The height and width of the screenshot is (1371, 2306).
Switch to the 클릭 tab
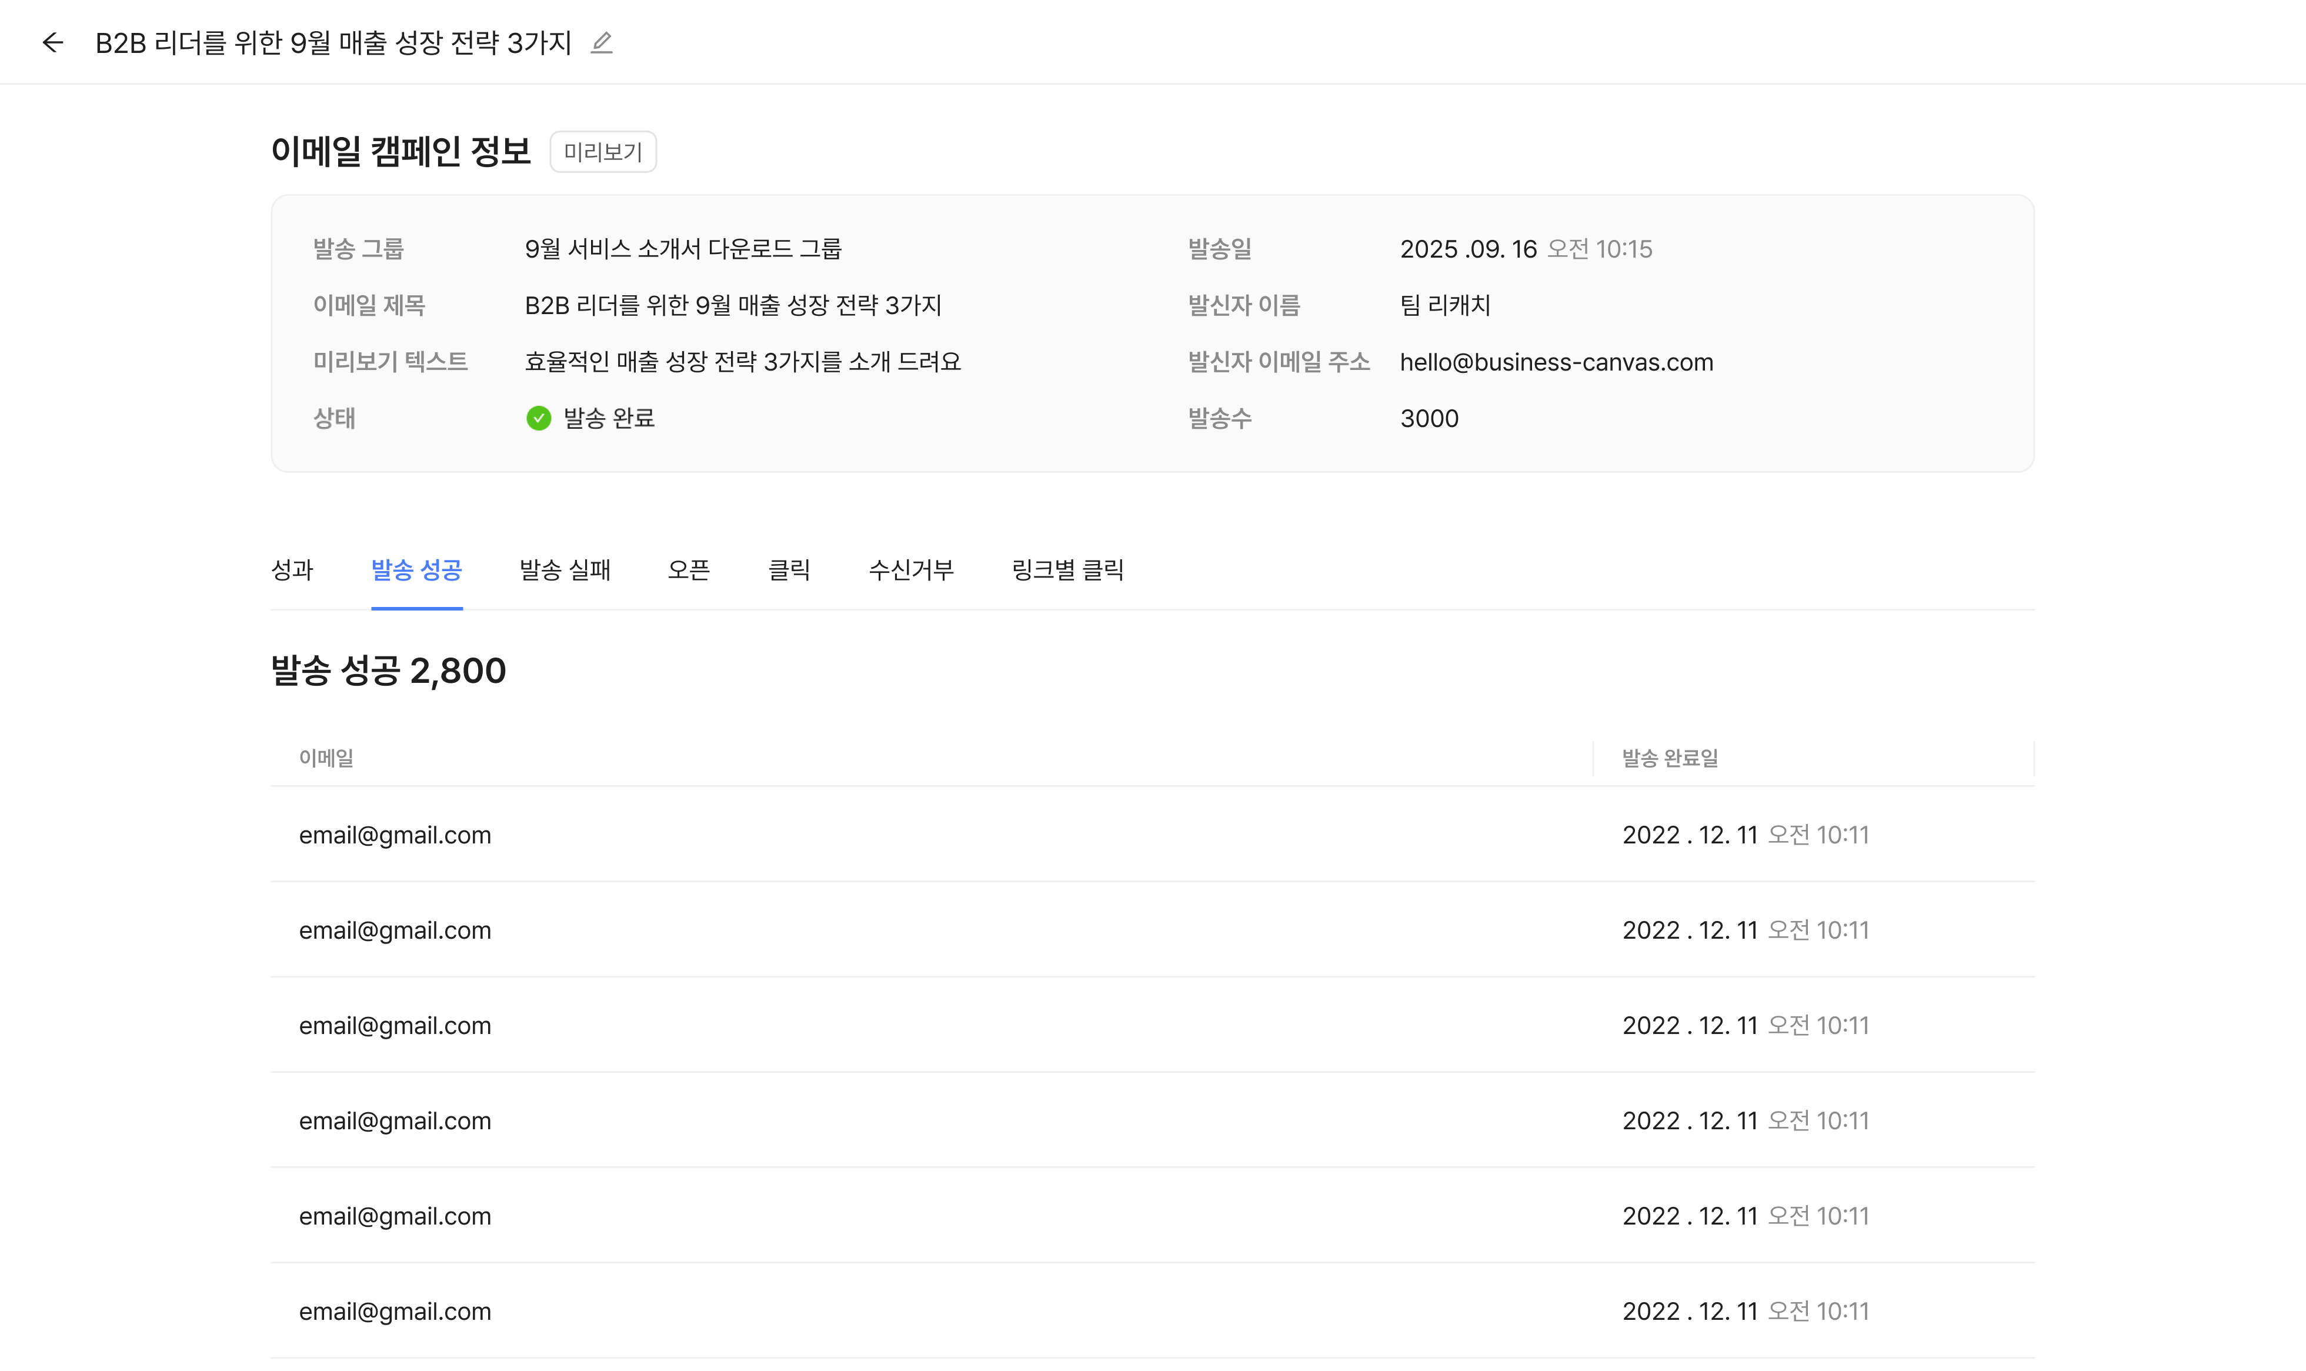[x=790, y=570]
